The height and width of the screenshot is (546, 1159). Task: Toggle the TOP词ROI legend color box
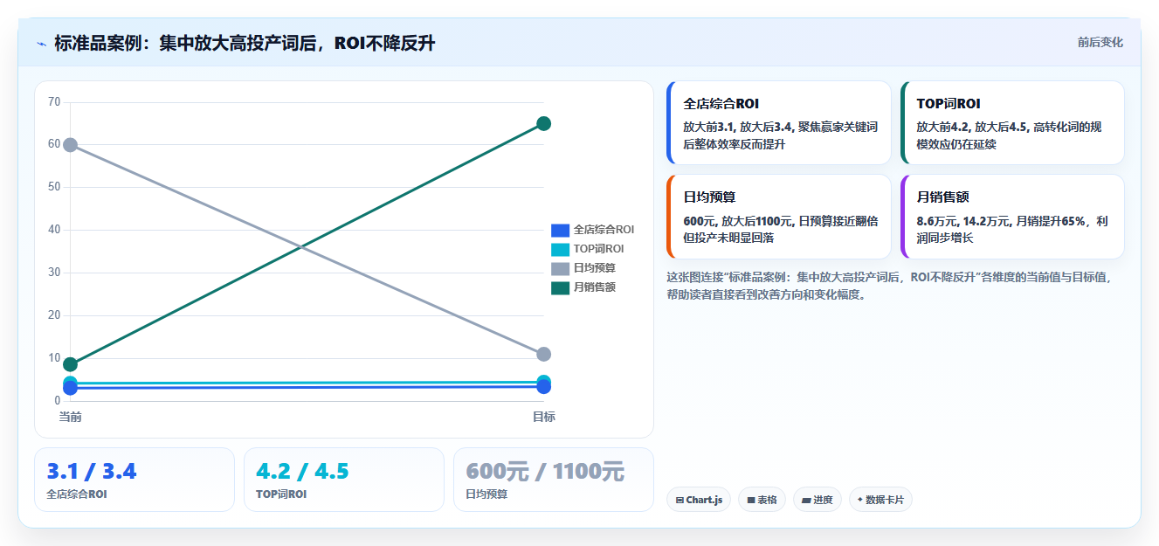[x=560, y=249]
